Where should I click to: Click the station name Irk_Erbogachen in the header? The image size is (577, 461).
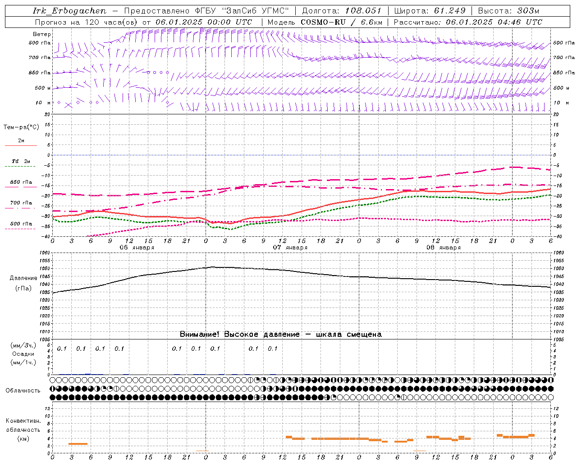(69, 11)
